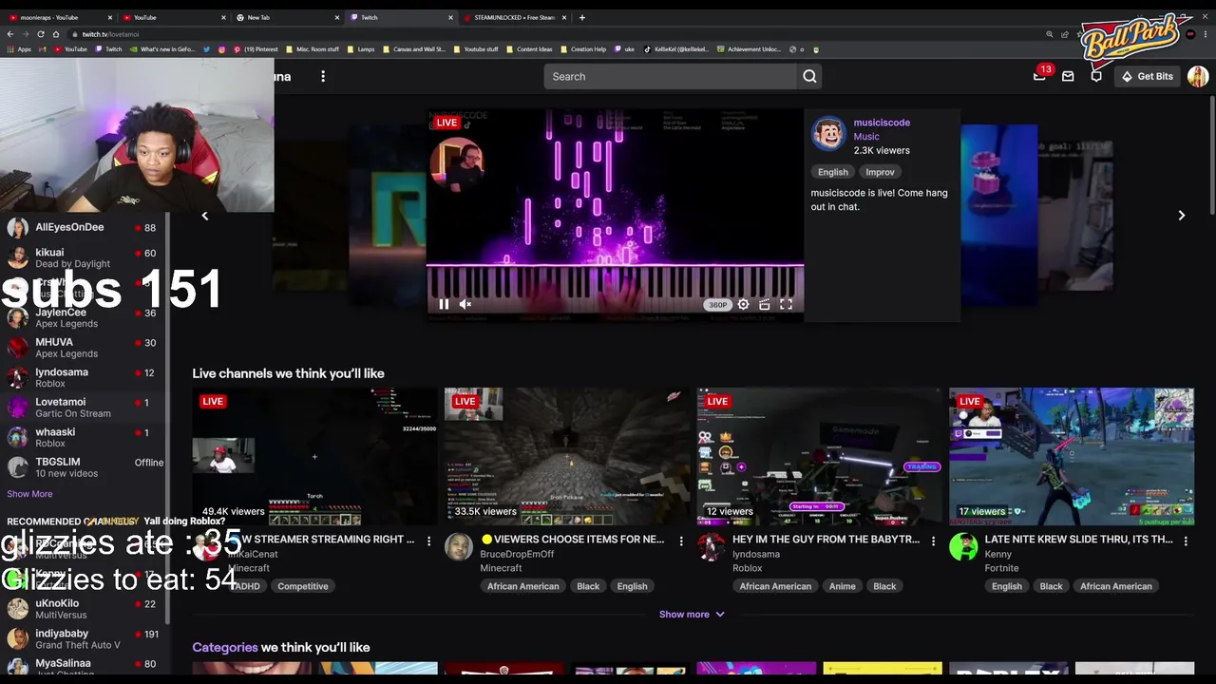This screenshot has width=1216, height=684.
Task: Open Chrome three-dot menu
Action: click(x=1205, y=34)
